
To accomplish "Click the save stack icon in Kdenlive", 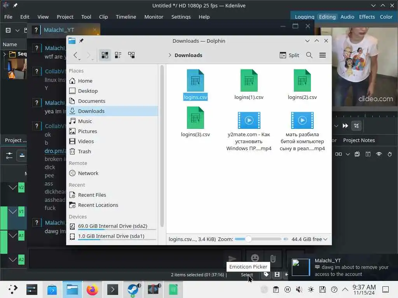I will coord(357,154).
